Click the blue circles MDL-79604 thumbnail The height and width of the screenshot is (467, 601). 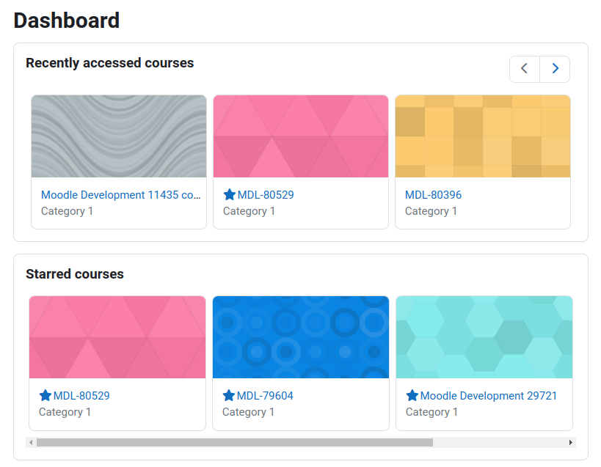tap(301, 337)
